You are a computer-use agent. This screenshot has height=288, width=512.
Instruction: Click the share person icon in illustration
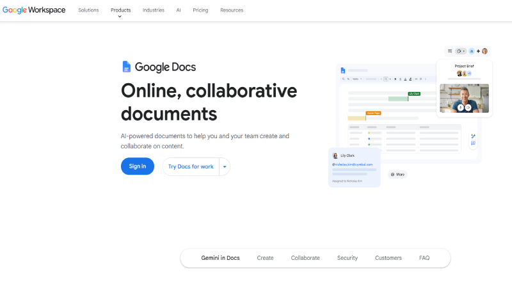point(472,51)
